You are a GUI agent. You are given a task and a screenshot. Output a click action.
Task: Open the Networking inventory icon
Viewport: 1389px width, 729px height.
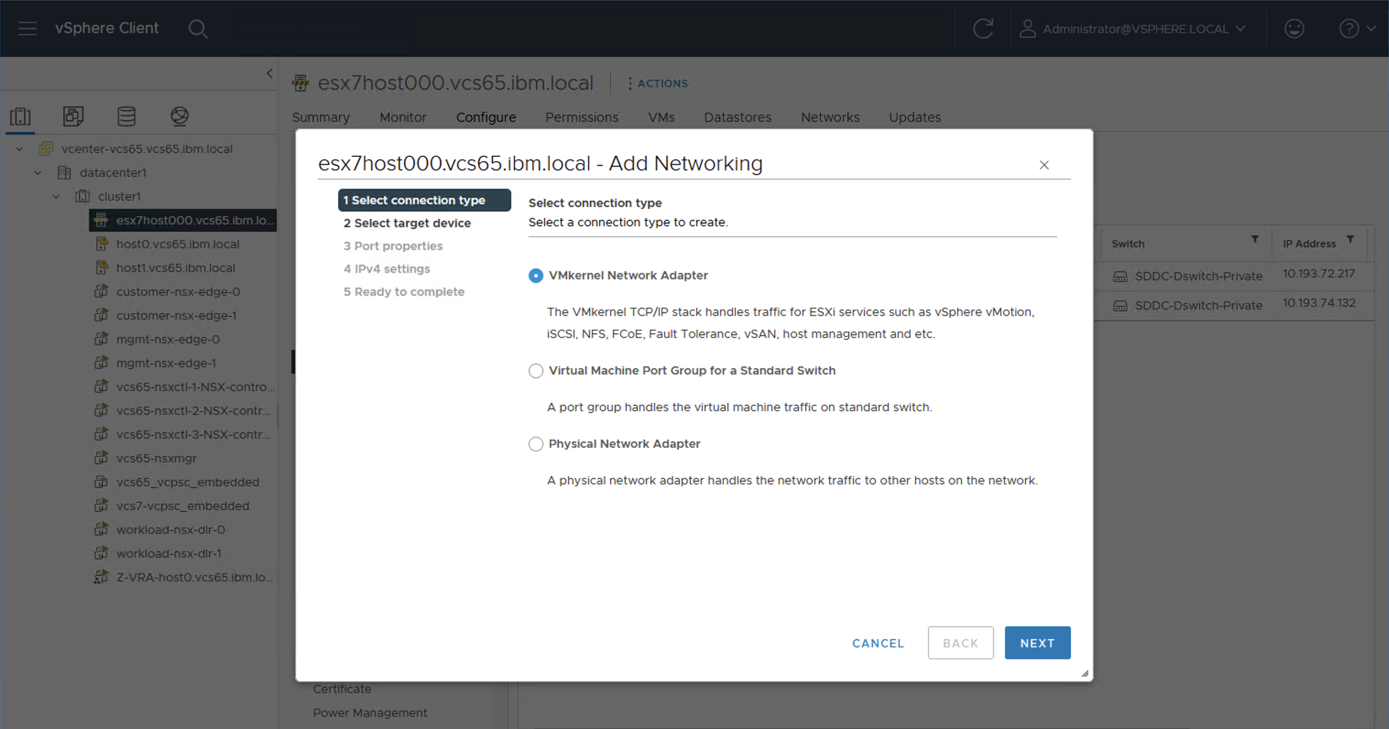179,116
